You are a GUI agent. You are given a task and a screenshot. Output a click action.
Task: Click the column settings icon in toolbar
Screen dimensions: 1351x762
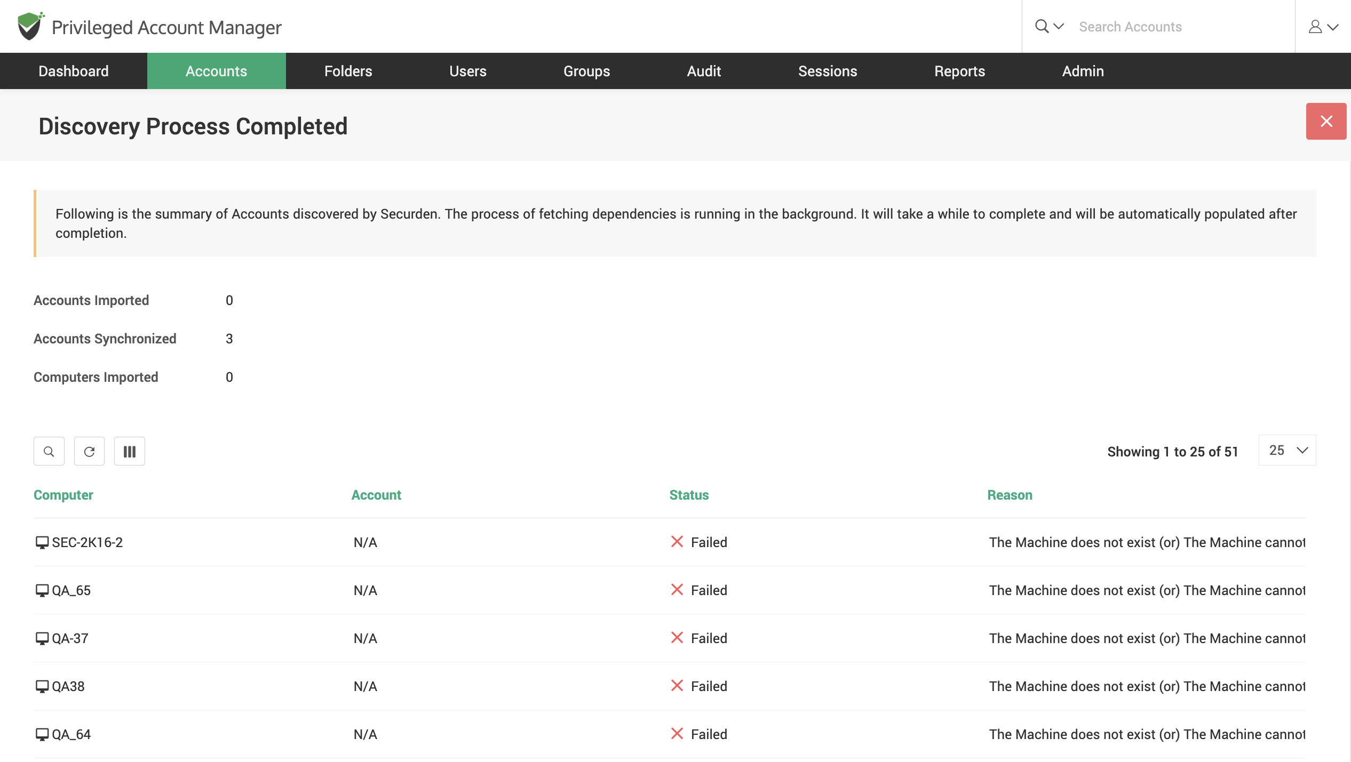click(x=130, y=452)
